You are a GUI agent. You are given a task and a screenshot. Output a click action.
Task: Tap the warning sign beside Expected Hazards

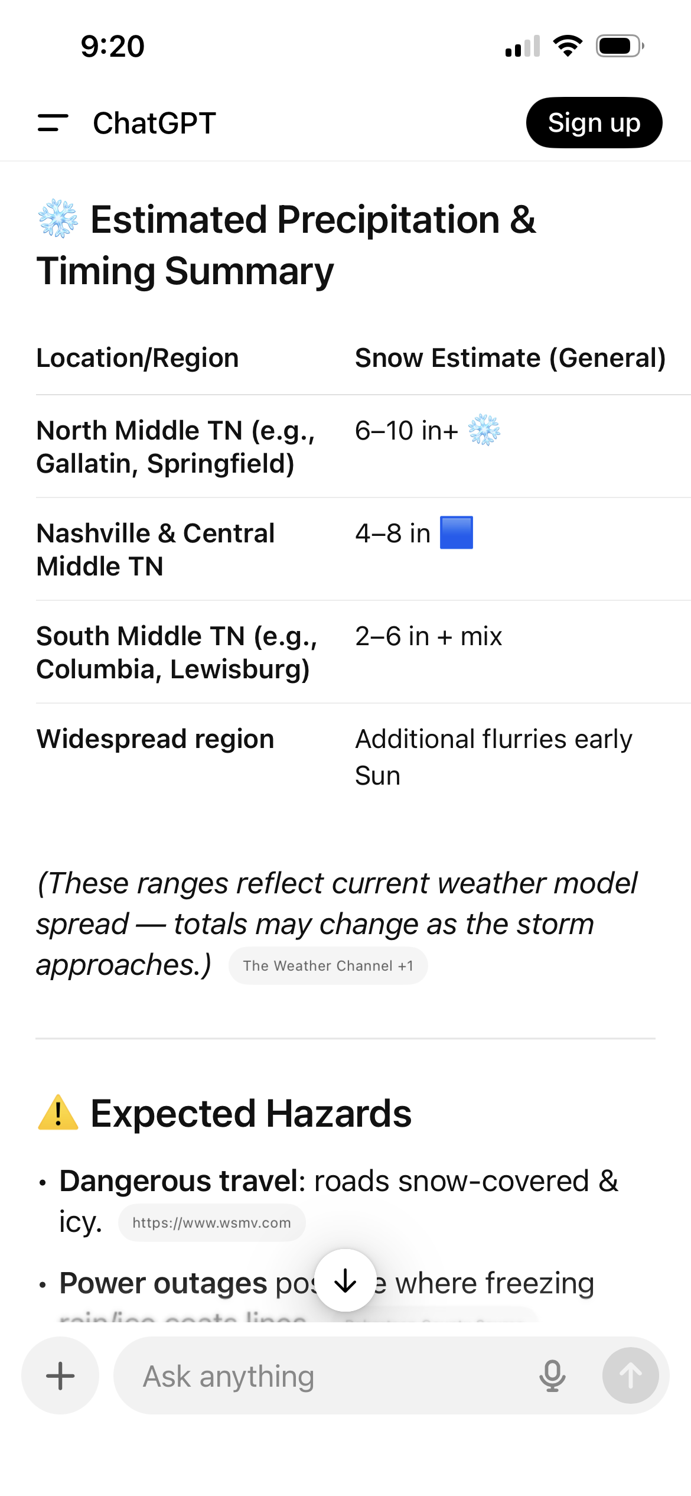(x=58, y=1113)
